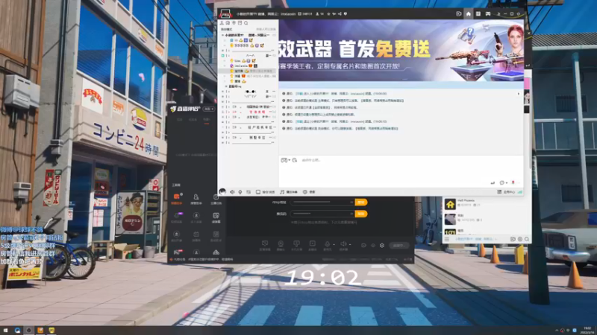This screenshot has width=597, height=335.
Task: Select the first tab in streaming tool sidebar
Action: (x=179, y=120)
